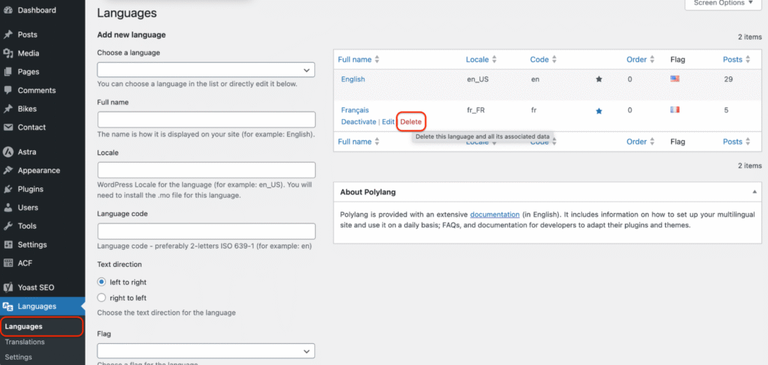Open the Choose a language dropdown
768x365 pixels.
tap(206, 70)
